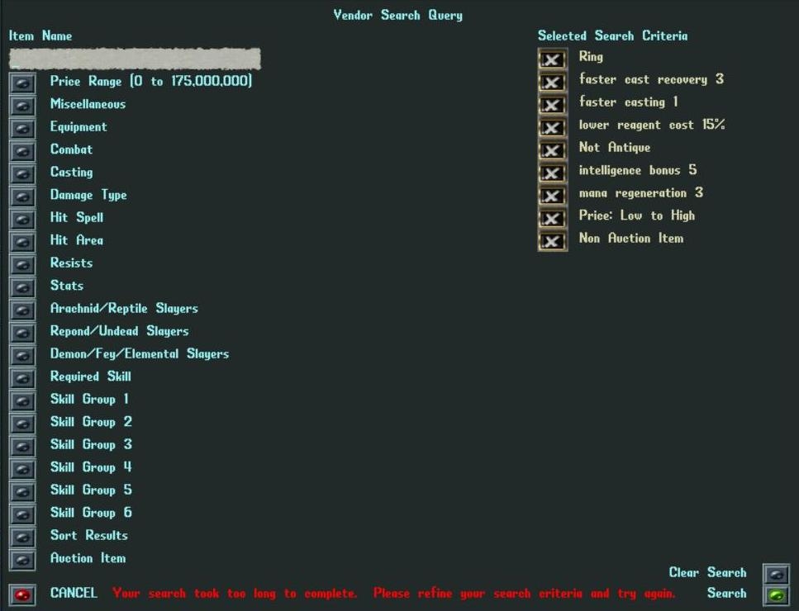Click the Price Range (0 to 175,000,000) label

click(x=151, y=81)
